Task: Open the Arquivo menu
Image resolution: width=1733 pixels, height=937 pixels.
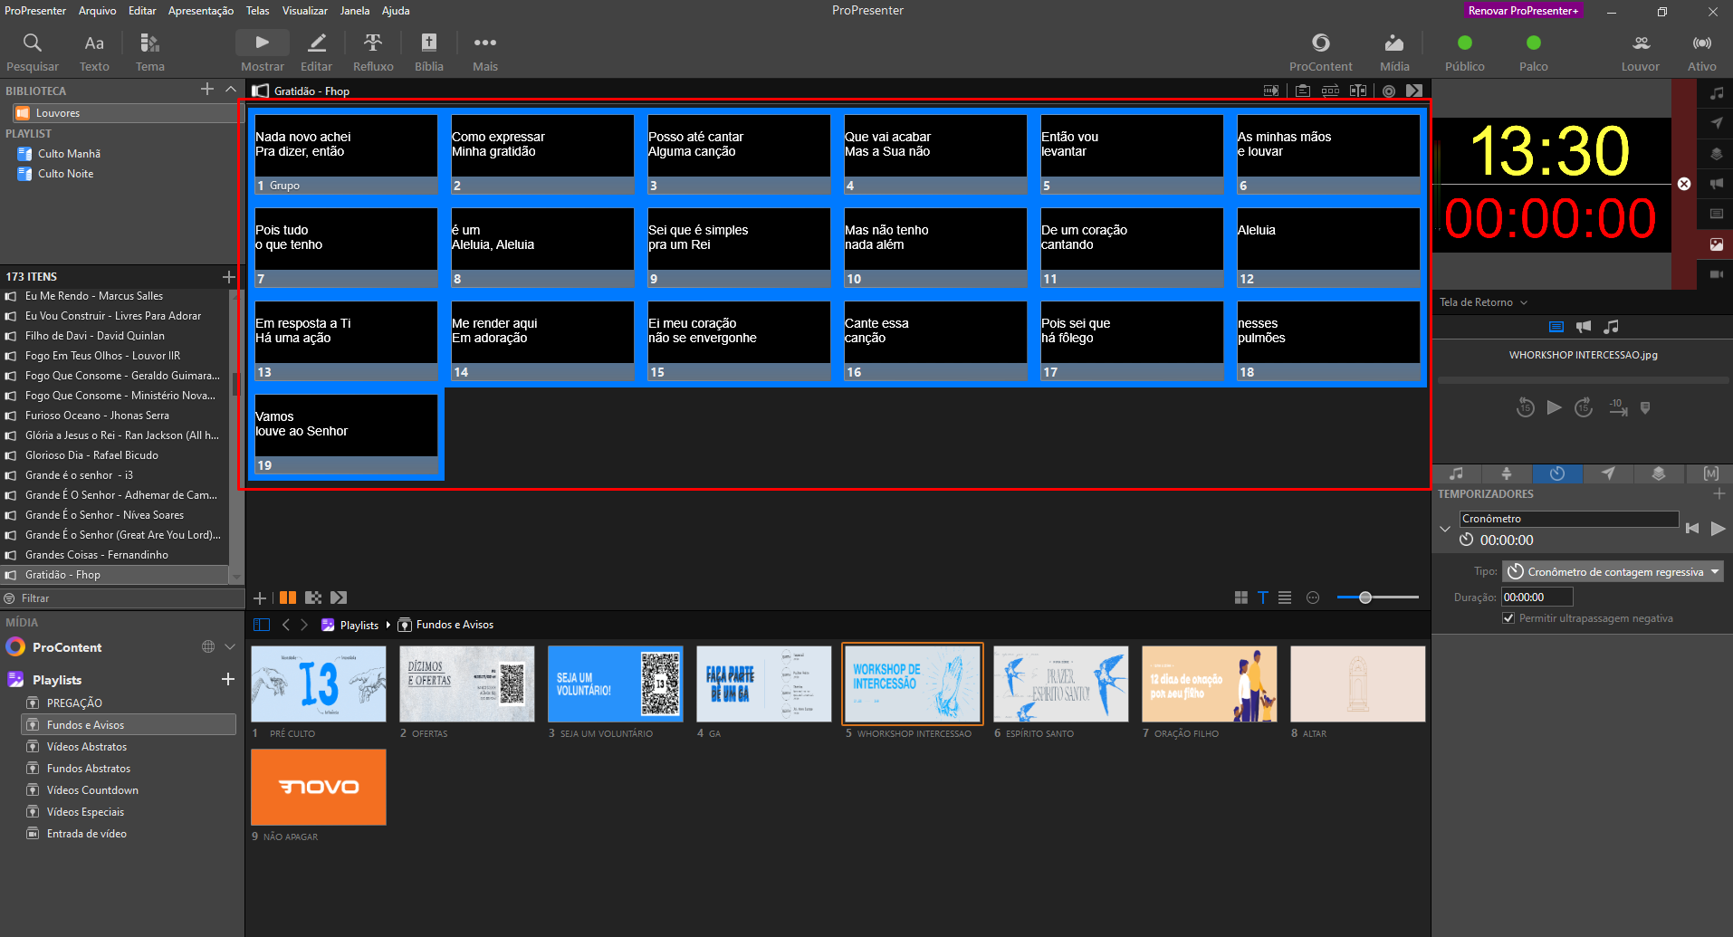Action: [97, 11]
